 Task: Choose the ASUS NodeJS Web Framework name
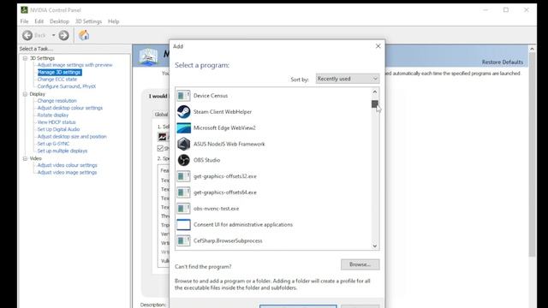pyautogui.click(x=229, y=144)
